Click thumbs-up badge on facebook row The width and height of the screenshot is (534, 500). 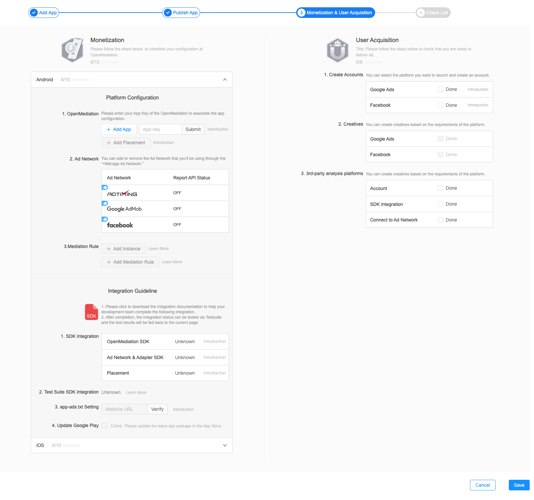tap(105, 219)
